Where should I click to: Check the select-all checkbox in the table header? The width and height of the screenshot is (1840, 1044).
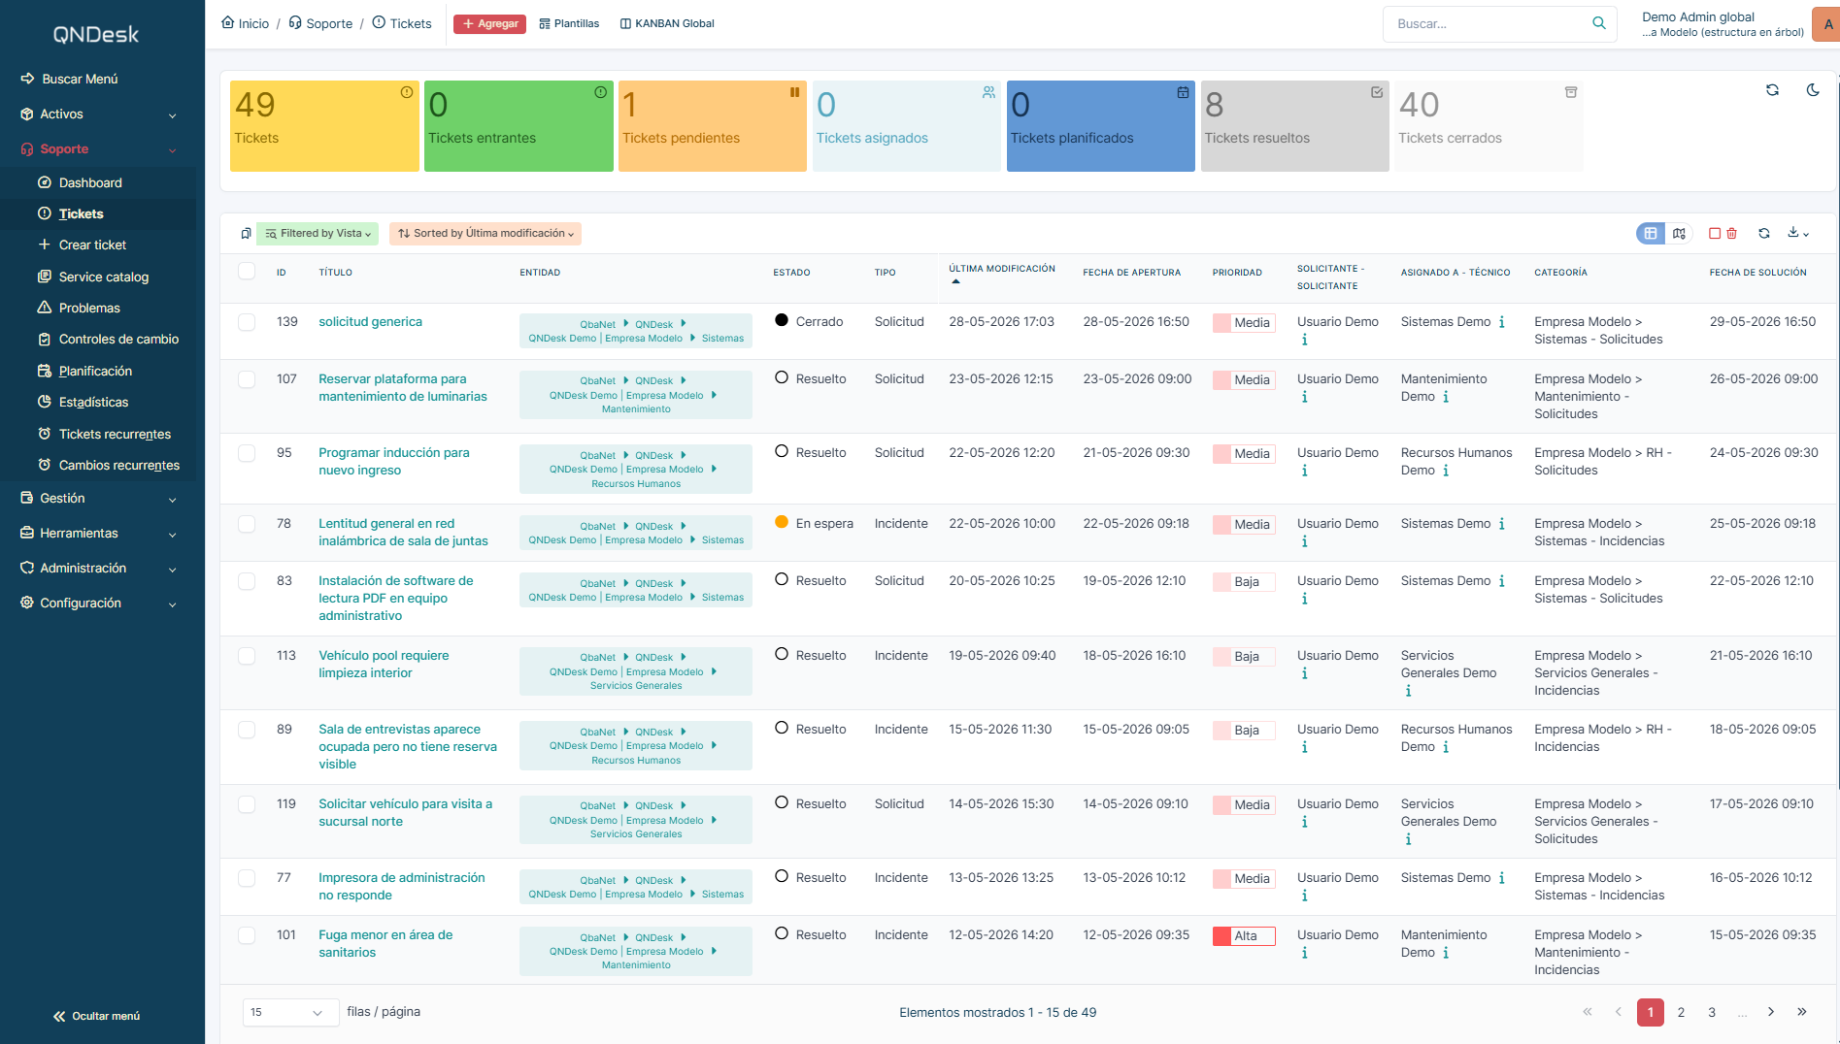pos(247,272)
